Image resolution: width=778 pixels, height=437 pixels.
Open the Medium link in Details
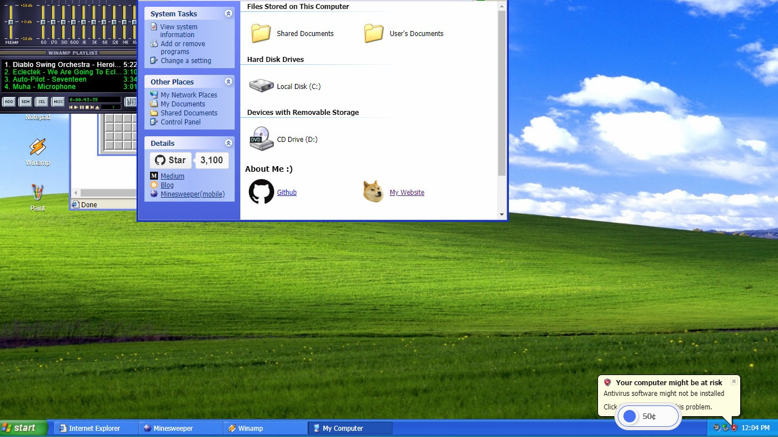tap(173, 176)
